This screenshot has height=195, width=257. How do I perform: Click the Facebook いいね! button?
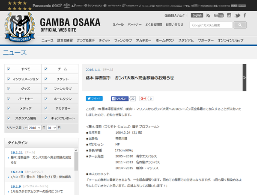coord(120,99)
